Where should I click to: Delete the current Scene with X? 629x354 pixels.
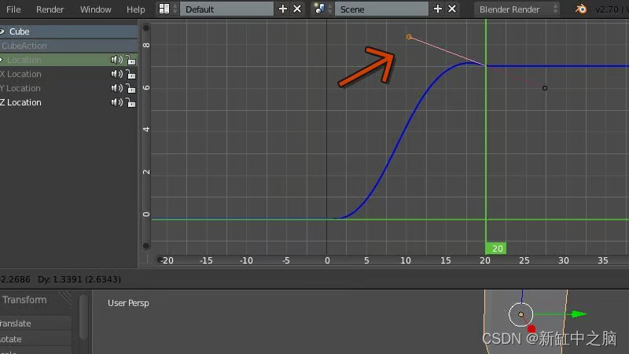pos(452,9)
